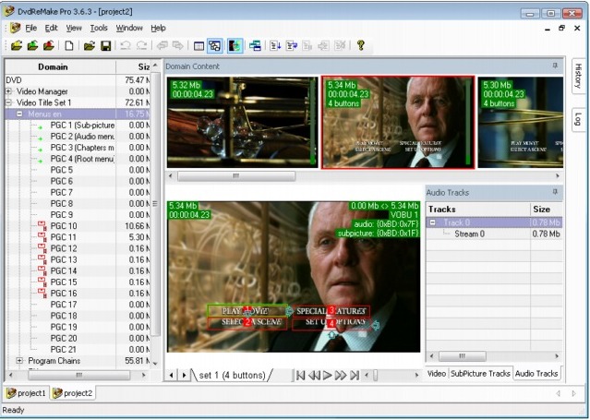This screenshot has height=420, width=590.
Task: Create a new project with blank page icon
Action: click(x=69, y=46)
